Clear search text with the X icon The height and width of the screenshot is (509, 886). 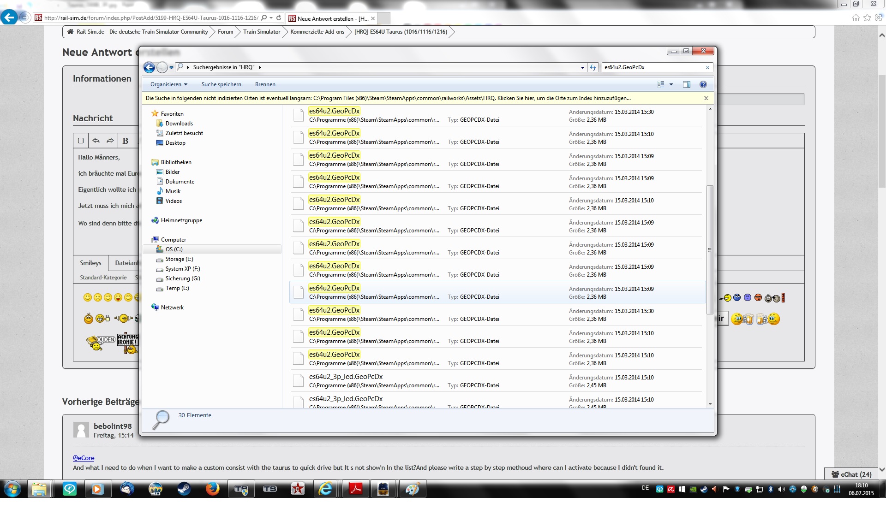coord(707,67)
